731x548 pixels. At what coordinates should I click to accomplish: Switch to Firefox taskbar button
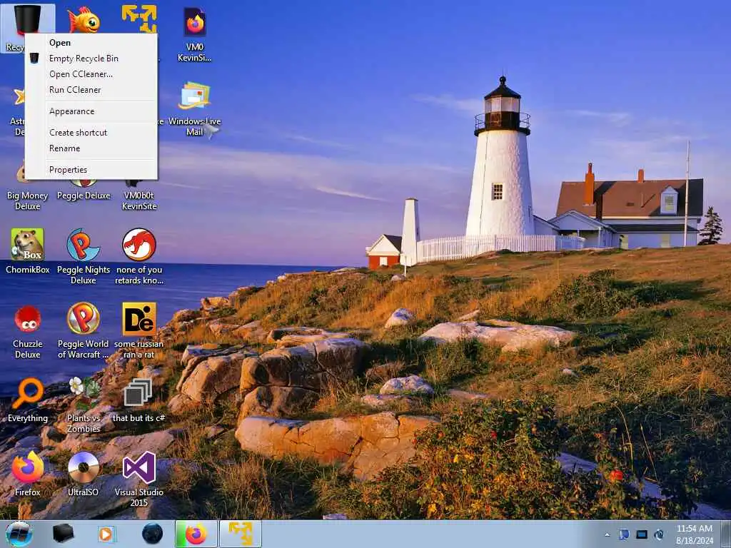pyautogui.click(x=196, y=534)
